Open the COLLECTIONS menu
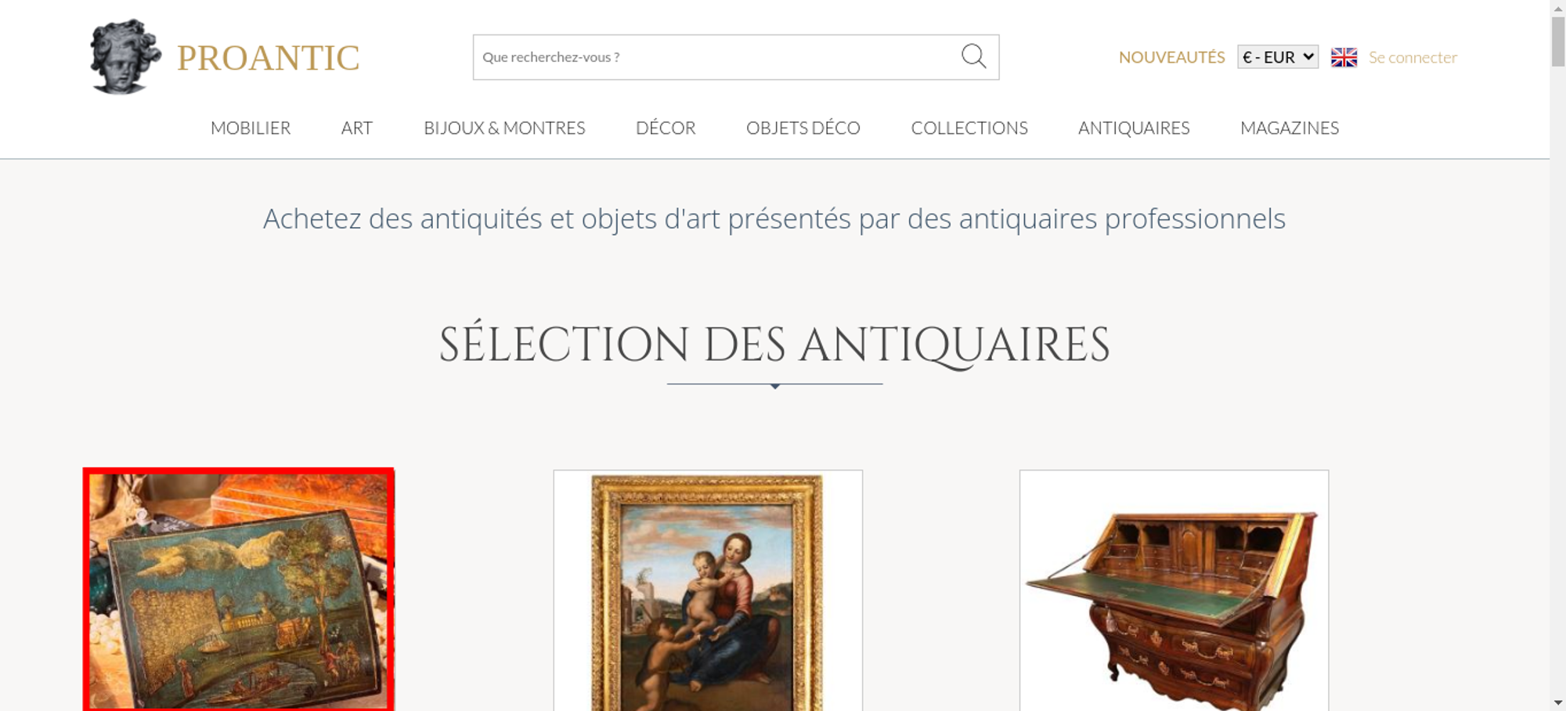Viewport: 1566px width, 711px height. tap(969, 128)
